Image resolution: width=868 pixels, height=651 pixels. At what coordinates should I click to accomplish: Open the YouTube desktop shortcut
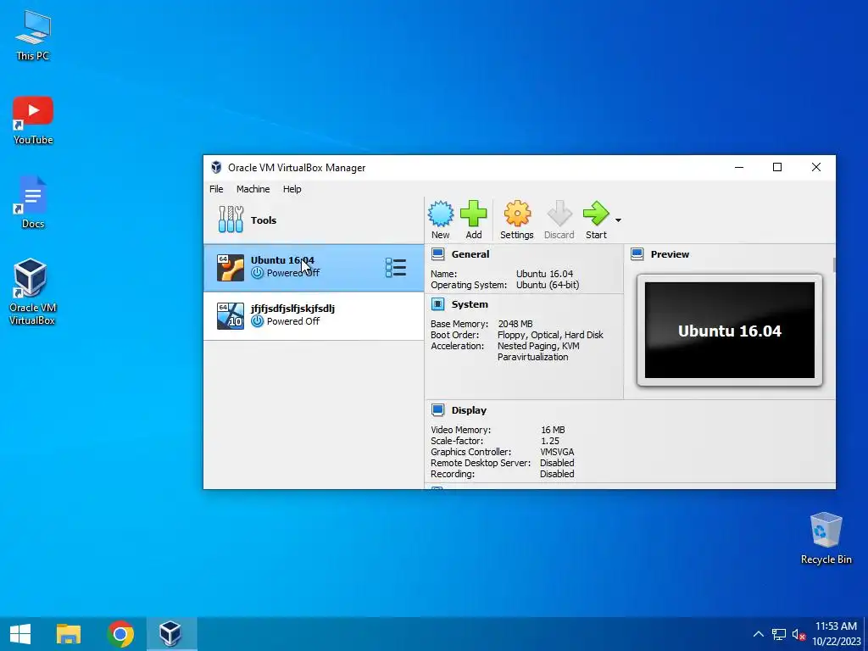[33, 120]
